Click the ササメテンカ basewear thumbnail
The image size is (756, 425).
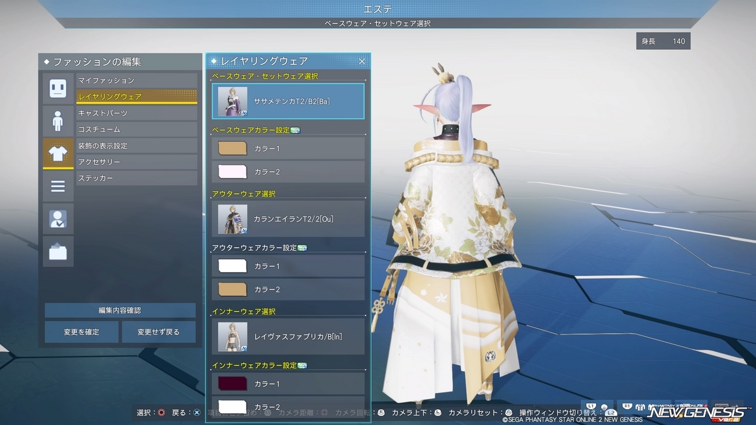[x=232, y=101]
